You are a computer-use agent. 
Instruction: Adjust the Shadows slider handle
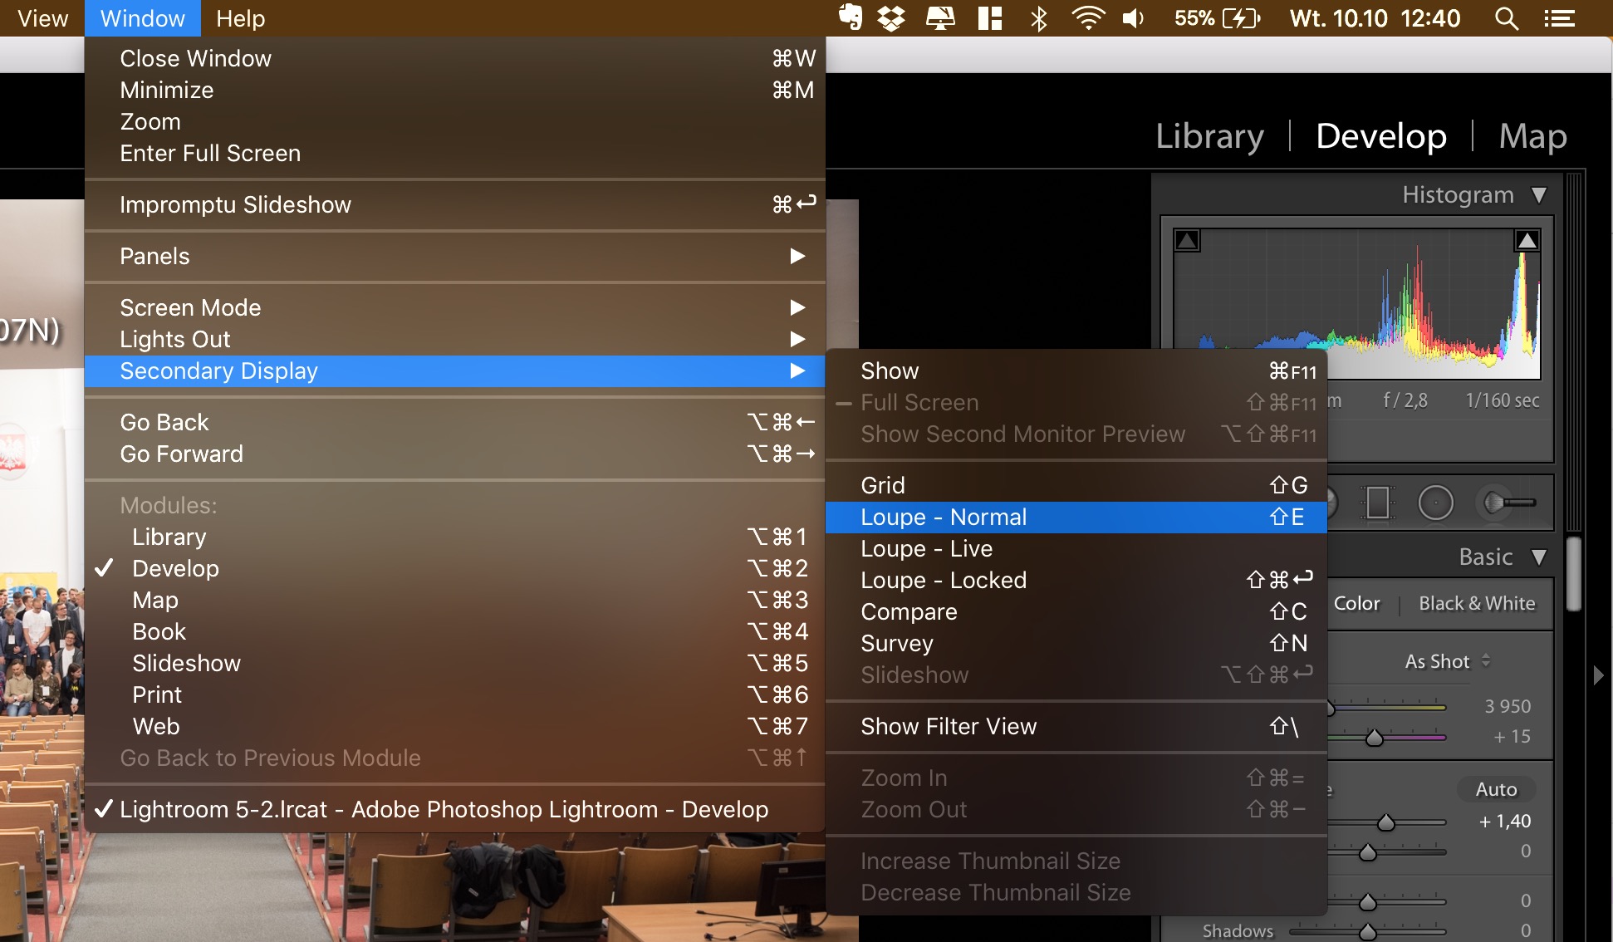pos(1367,932)
